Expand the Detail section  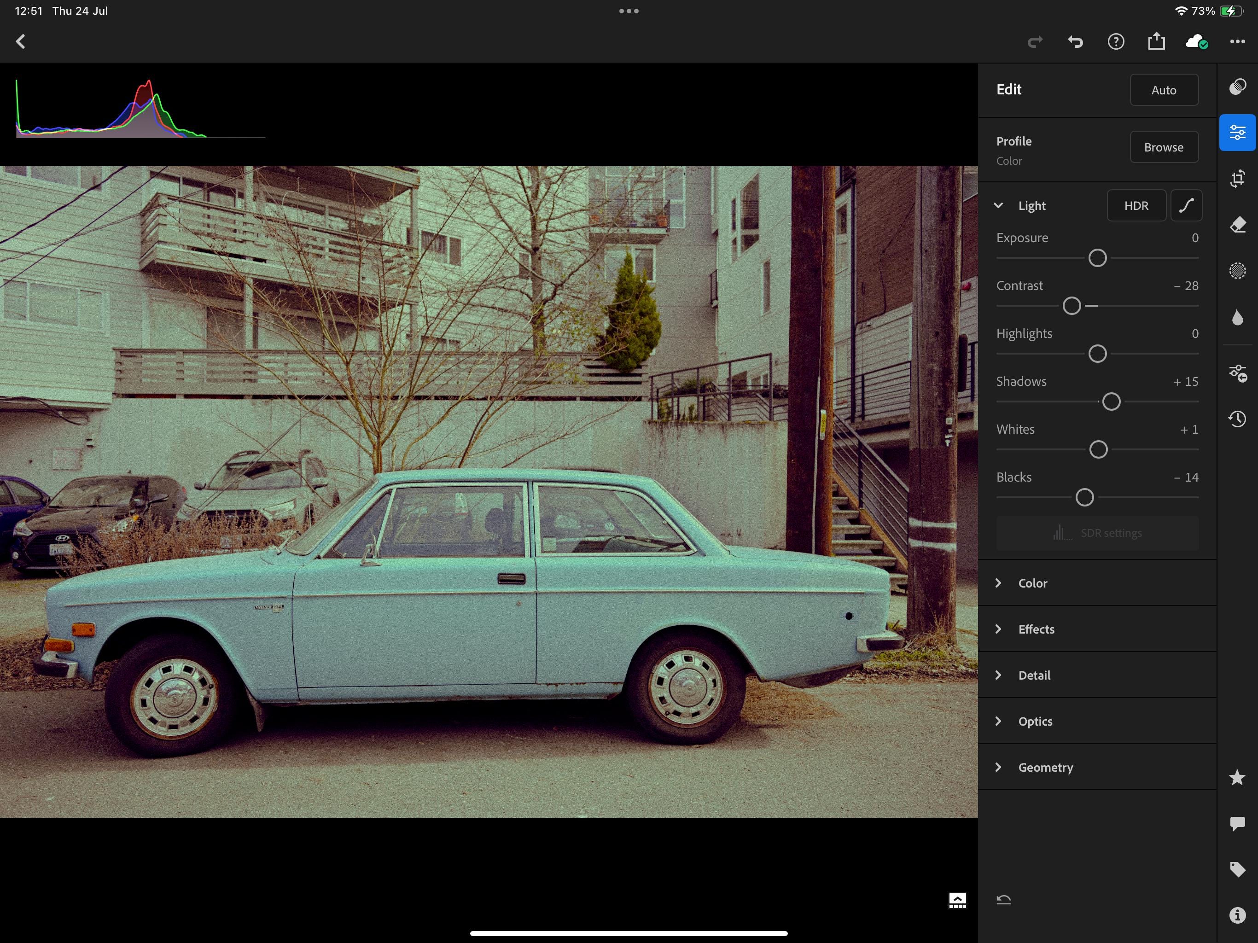tap(1097, 675)
